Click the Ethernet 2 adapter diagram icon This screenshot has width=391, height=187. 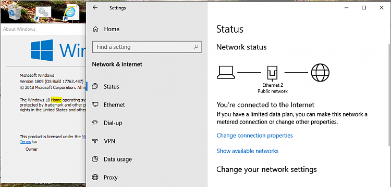click(272, 73)
